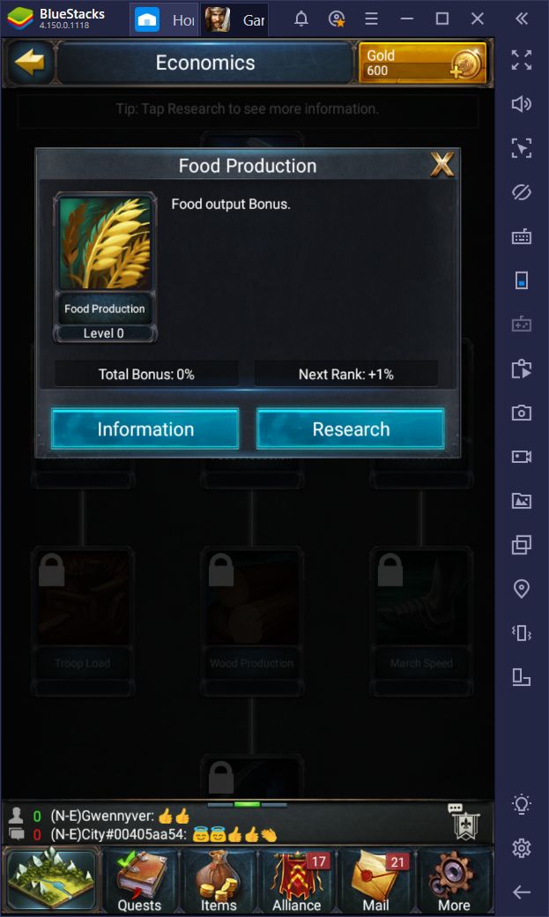Close the Food Production dialog
This screenshot has width=549, height=917.
(442, 165)
